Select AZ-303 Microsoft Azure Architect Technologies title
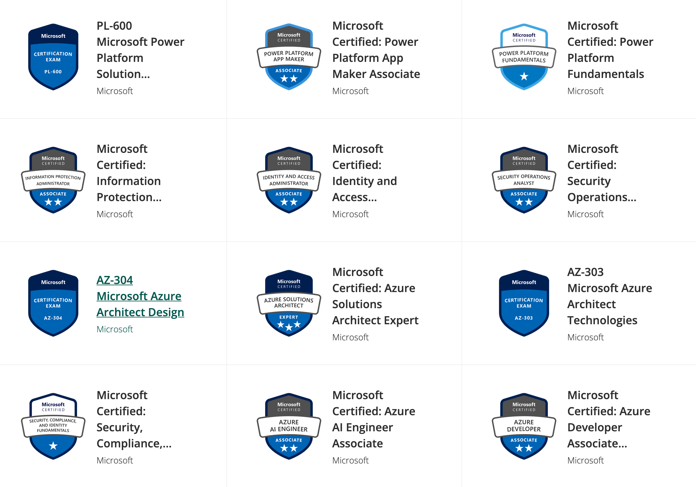 [610, 296]
